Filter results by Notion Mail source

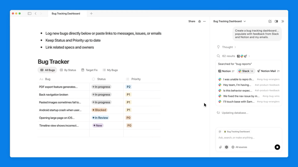[268, 71]
